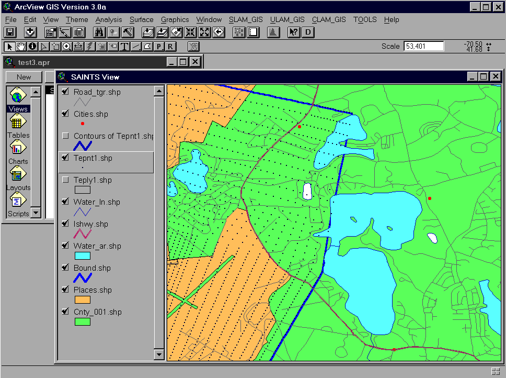Open the TOOLS menu
Viewport: 506px width, 378px height.
point(365,20)
